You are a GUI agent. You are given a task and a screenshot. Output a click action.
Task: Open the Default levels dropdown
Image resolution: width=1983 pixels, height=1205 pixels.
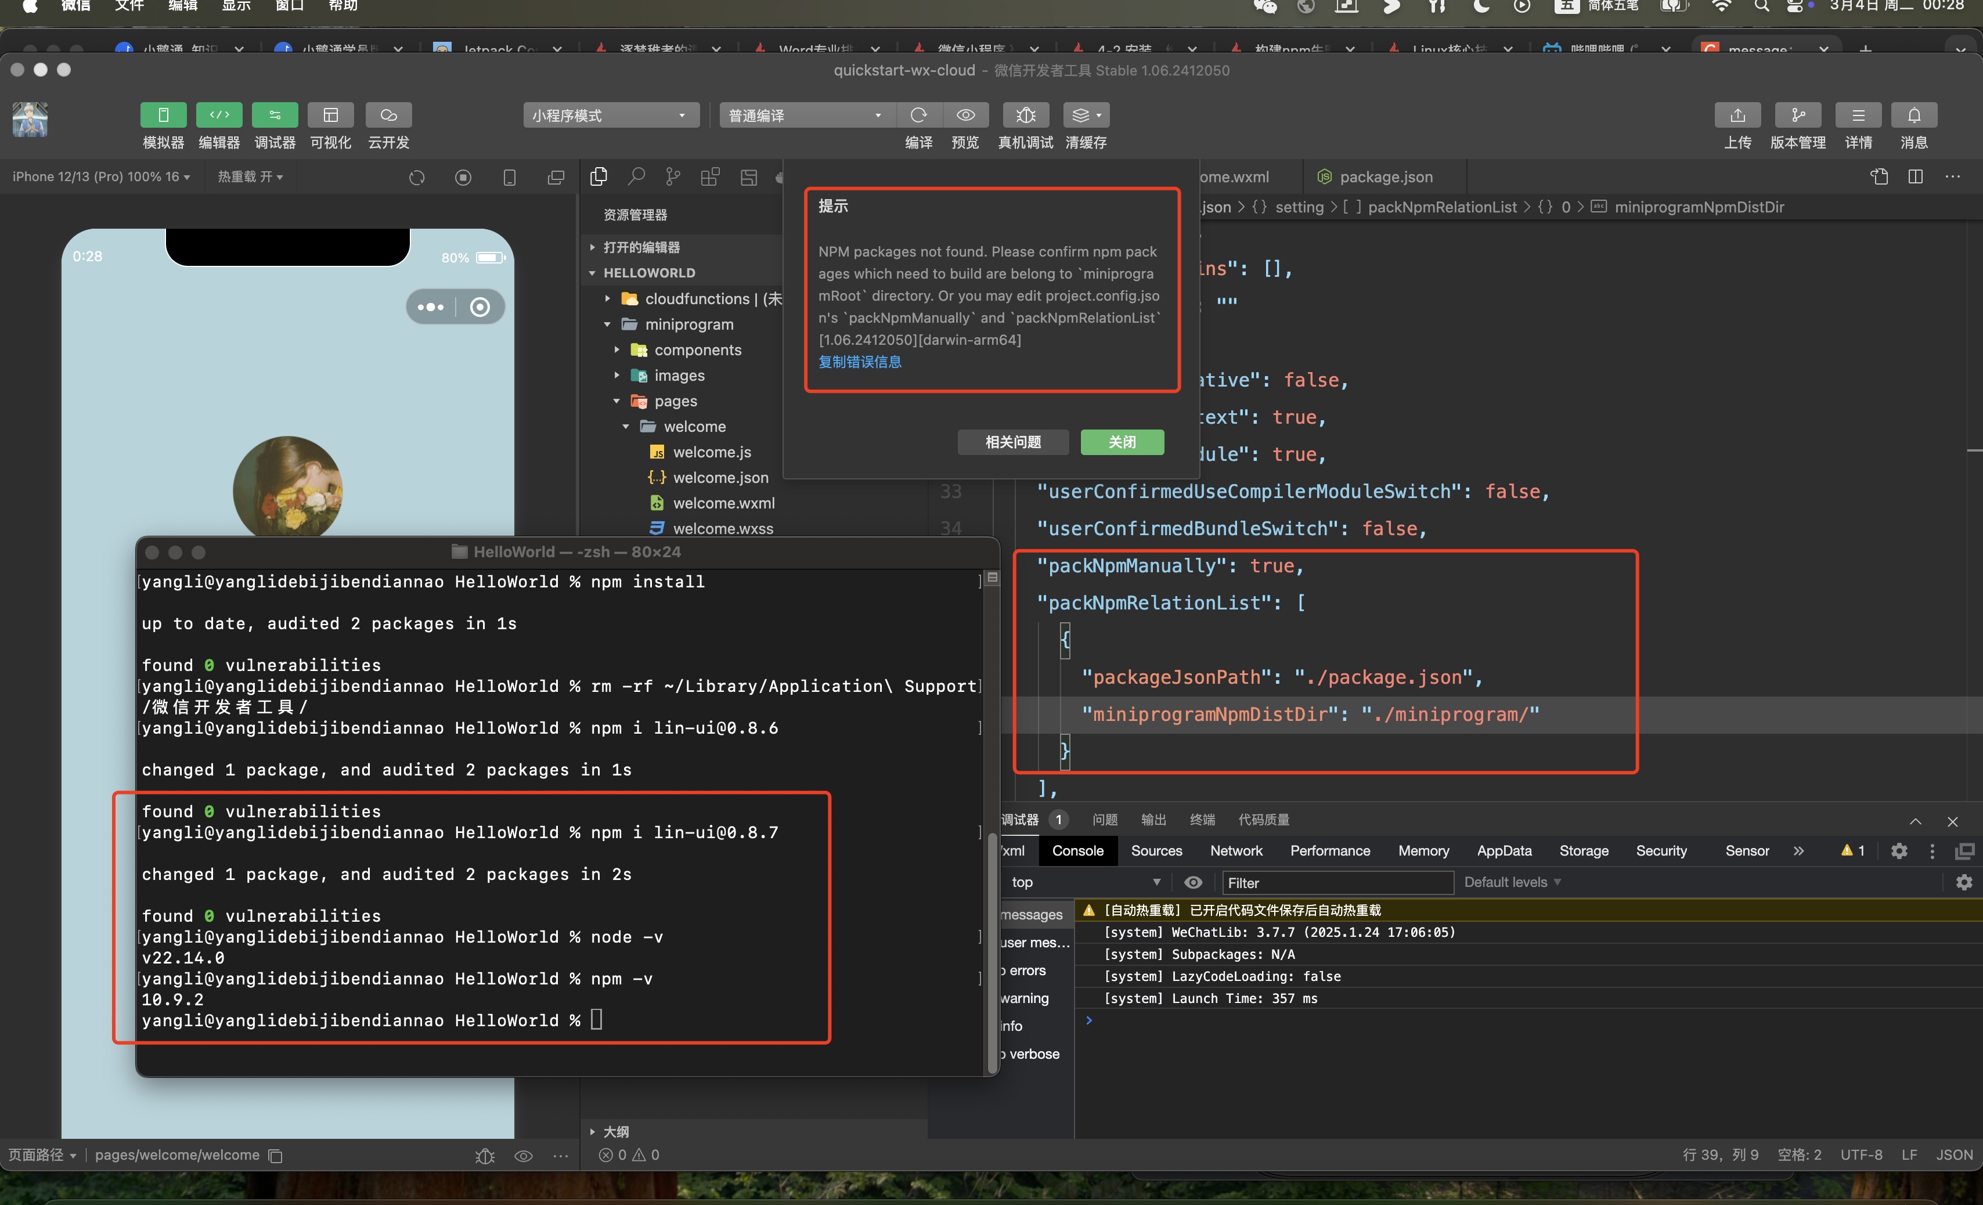(1512, 882)
